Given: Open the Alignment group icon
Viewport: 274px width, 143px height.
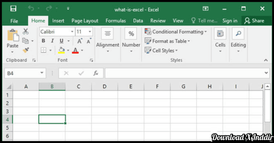Looking at the screenshot, I should [108, 33].
